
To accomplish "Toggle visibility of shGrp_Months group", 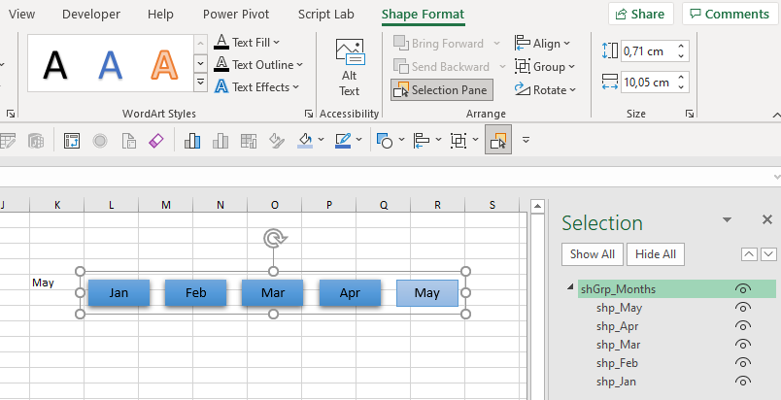I will coord(743,289).
